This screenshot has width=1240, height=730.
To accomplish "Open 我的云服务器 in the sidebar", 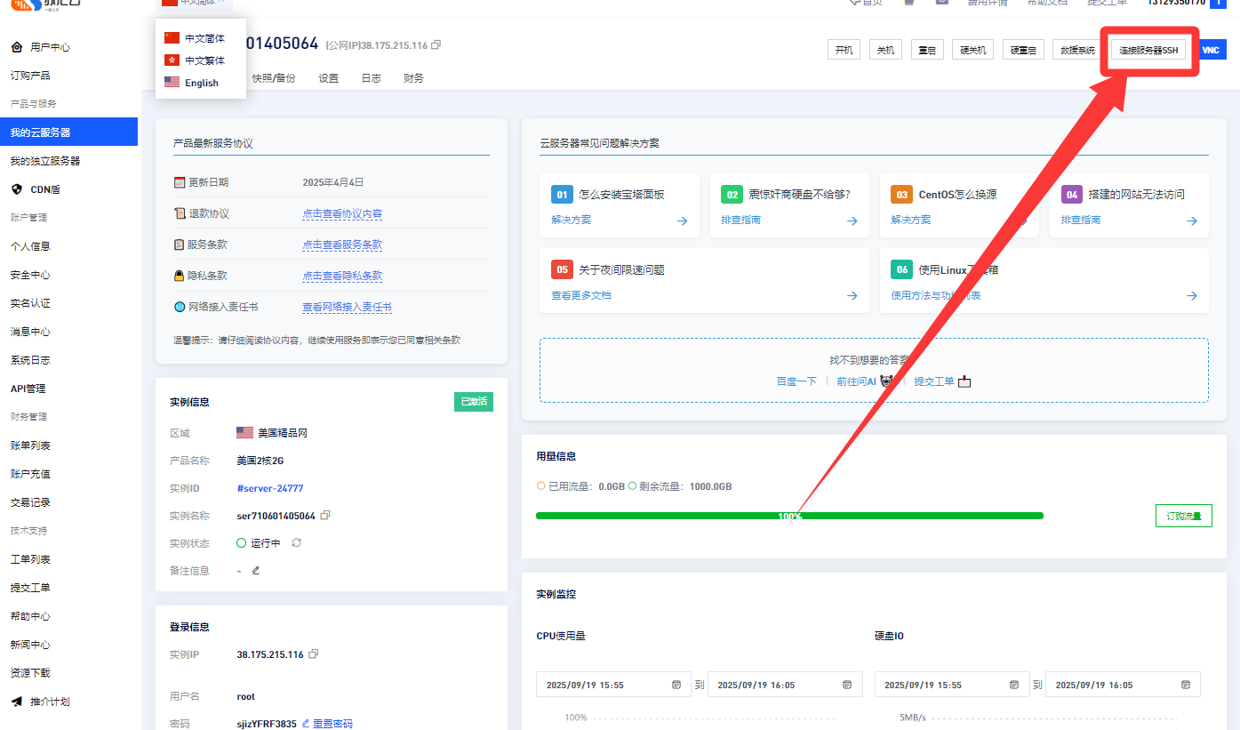I will click(41, 132).
